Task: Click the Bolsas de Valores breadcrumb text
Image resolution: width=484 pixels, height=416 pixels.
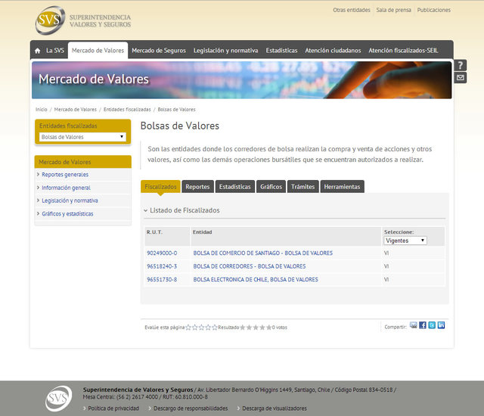Action: click(x=176, y=110)
